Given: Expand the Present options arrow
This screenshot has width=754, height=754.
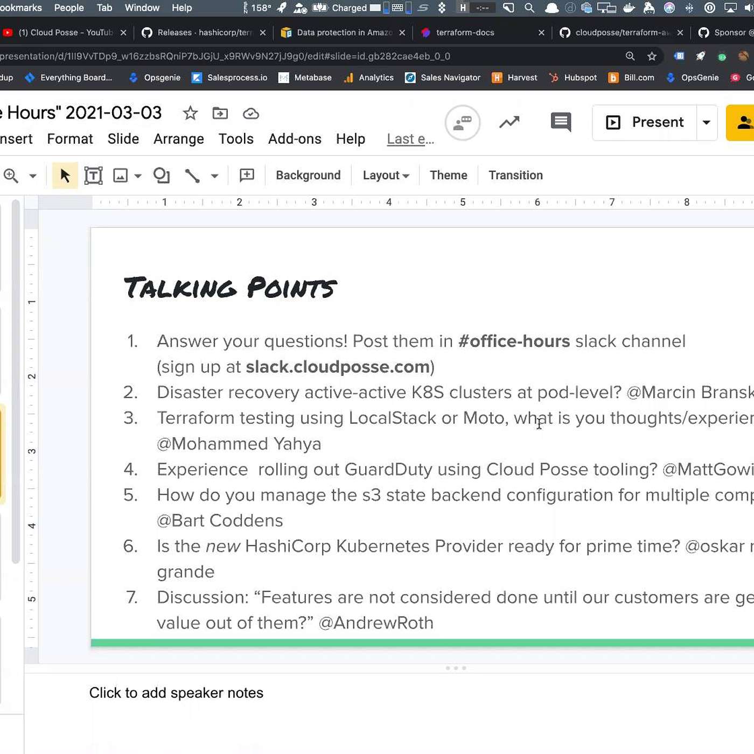Looking at the screenshot, I should (706, 122).
